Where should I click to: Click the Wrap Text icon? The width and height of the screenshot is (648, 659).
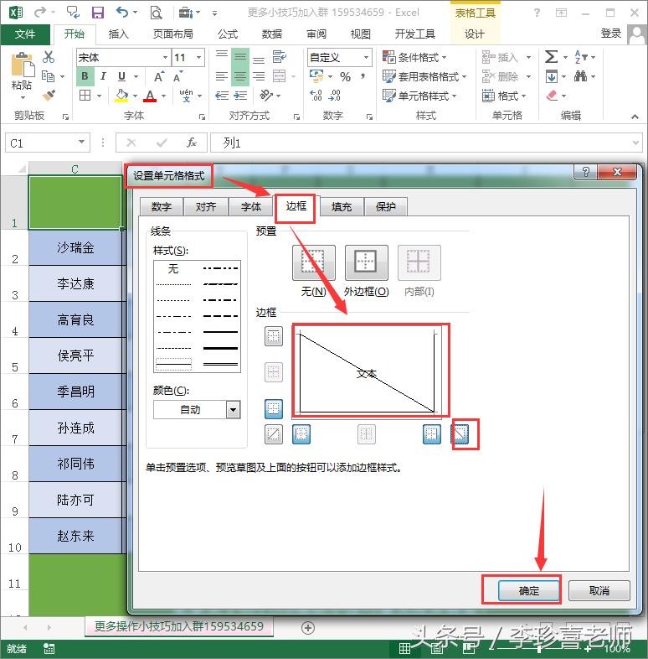[x=279, y=56]
